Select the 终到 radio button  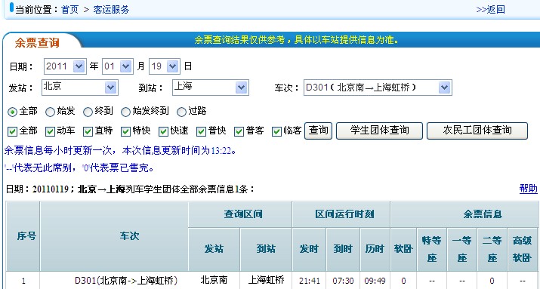[88, 112]
